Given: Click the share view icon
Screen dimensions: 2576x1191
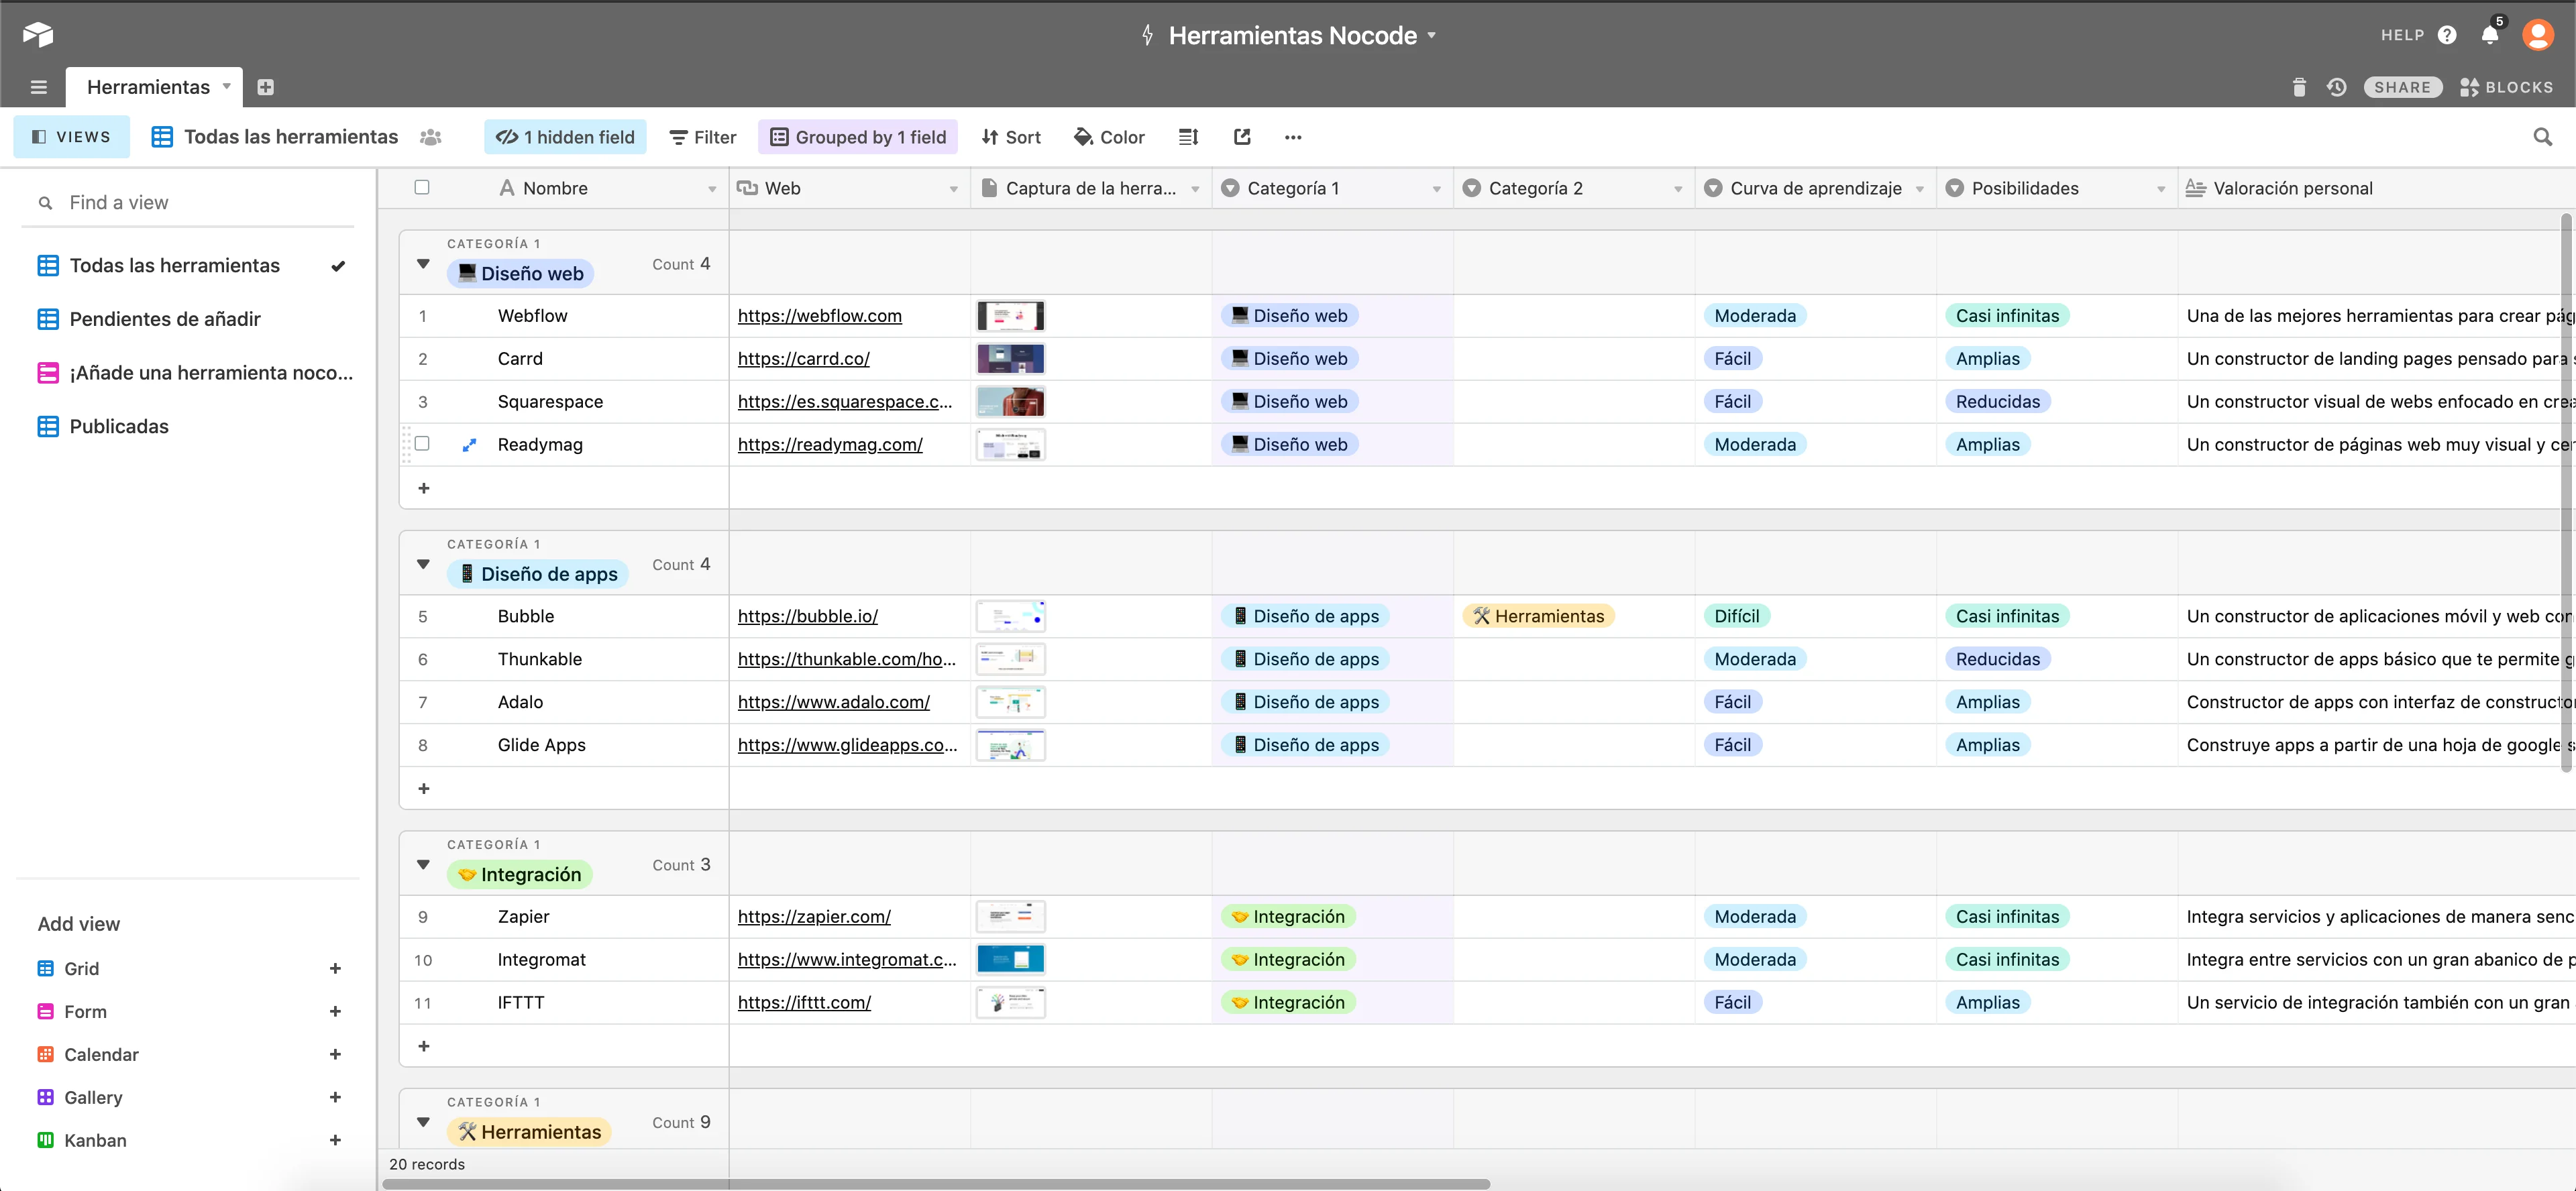Looking at the screenshot, I should (x=1242, y=137).
